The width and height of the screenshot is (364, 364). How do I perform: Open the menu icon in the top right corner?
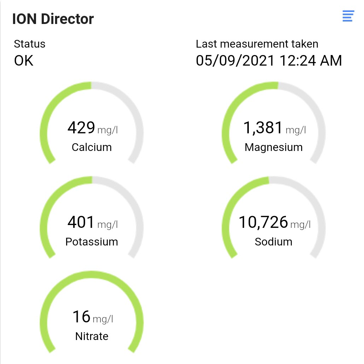tap(348, 16)
